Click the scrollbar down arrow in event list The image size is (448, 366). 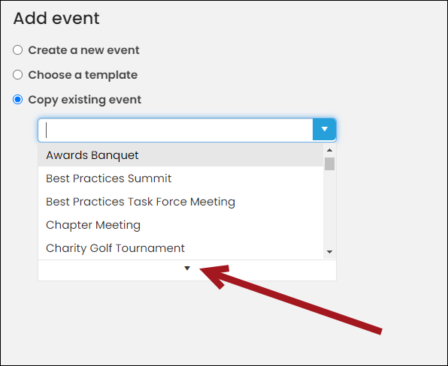pyautogui.click(x=329, y=252)
